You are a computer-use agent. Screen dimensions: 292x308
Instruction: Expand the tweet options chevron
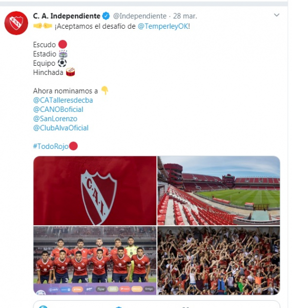click(277, 15)
